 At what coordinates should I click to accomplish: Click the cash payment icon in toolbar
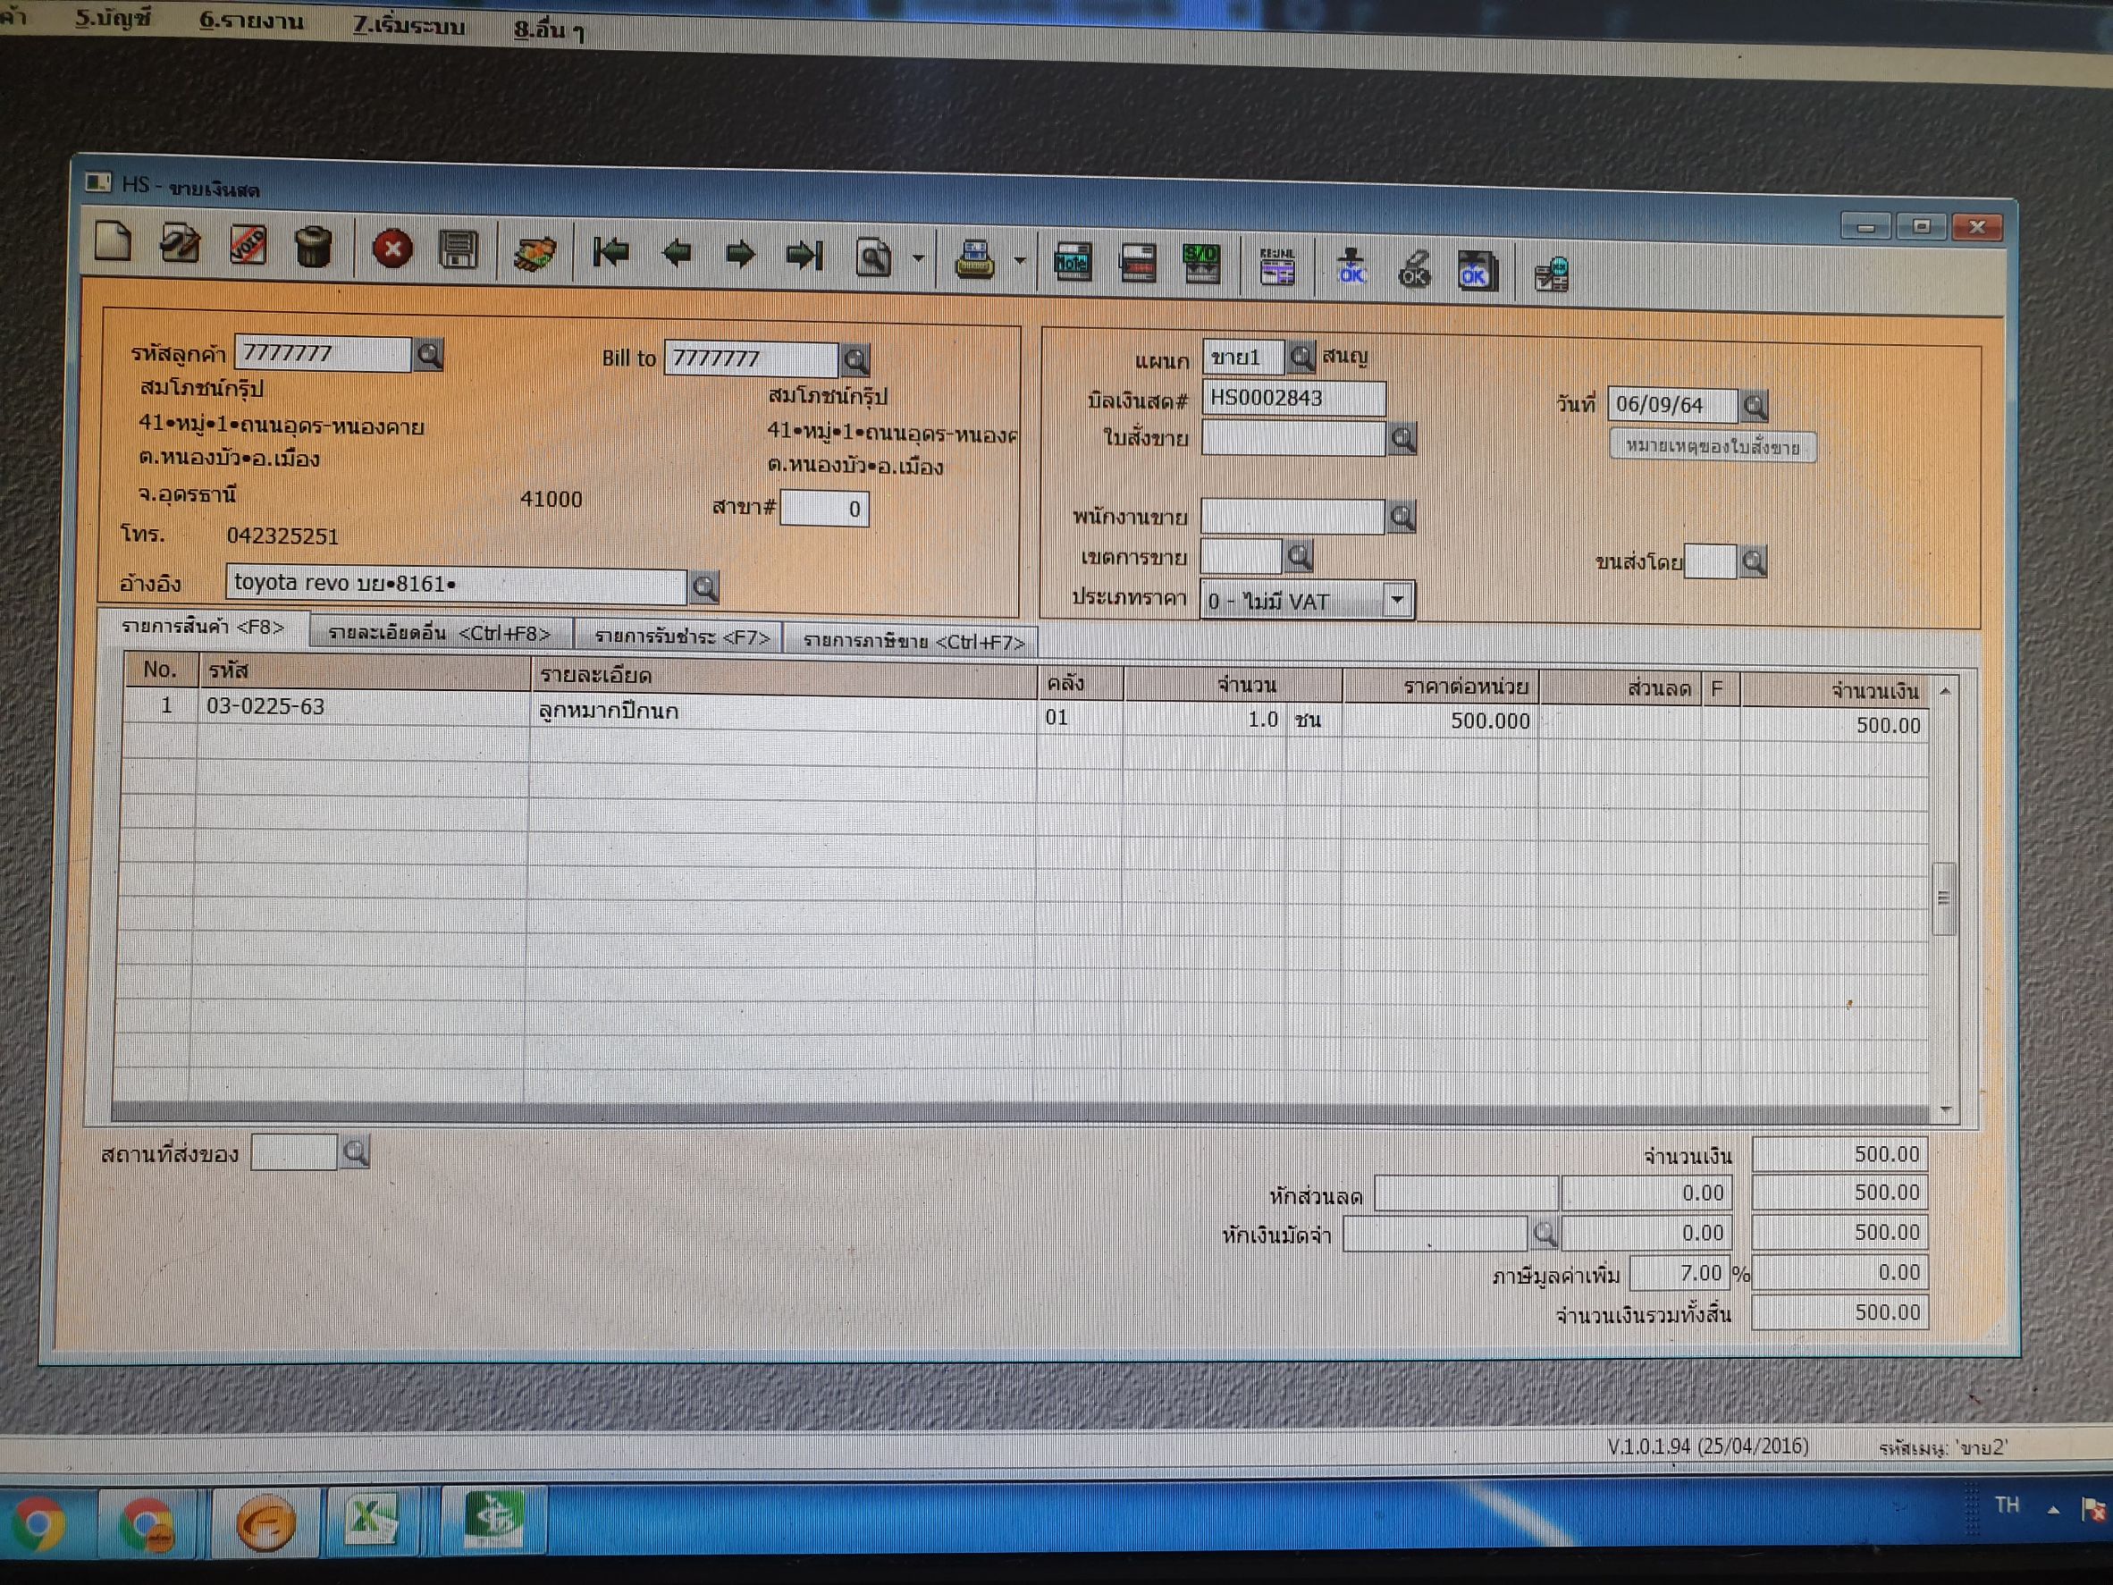pyautogui.click(x=534, y=252)
